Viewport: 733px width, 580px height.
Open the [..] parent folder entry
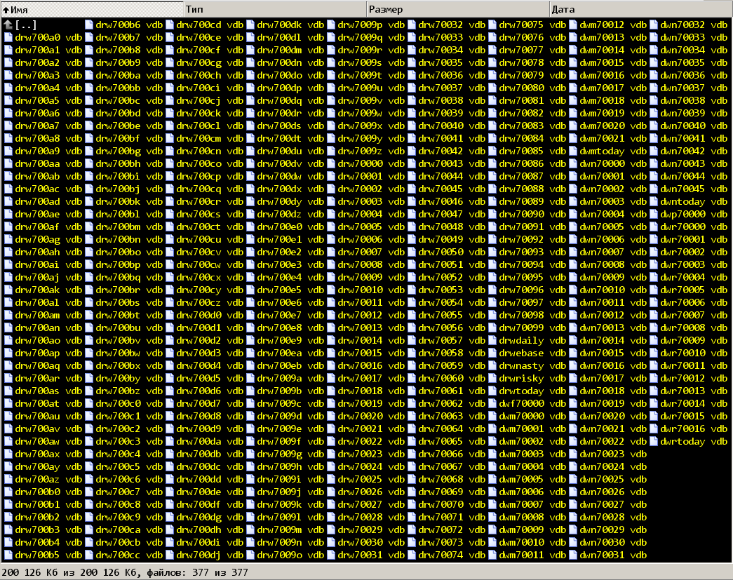tap(27, 25)
